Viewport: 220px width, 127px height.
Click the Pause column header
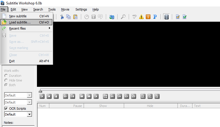(x=66, y=106)
